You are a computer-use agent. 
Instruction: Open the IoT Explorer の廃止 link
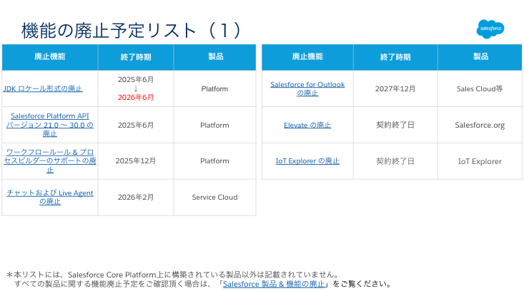point(307,161)
